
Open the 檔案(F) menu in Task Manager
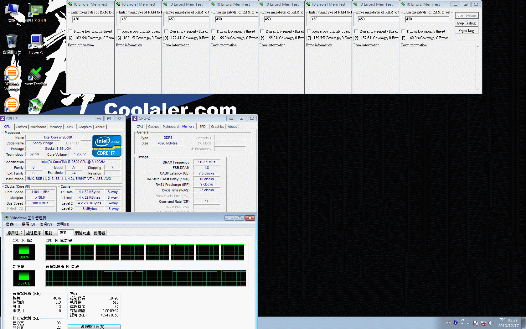12,224
